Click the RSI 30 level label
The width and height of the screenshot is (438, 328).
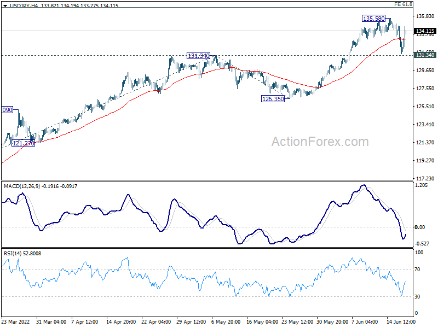tap(417, 296)
